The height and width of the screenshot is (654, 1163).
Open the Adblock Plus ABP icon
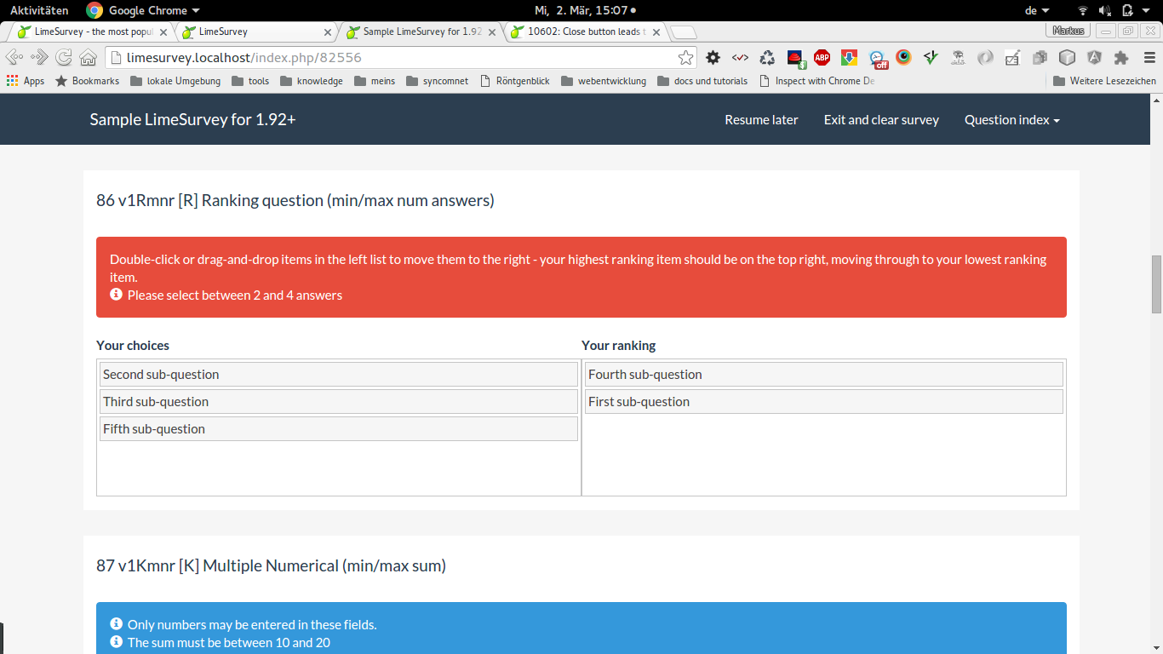[822, 57]
